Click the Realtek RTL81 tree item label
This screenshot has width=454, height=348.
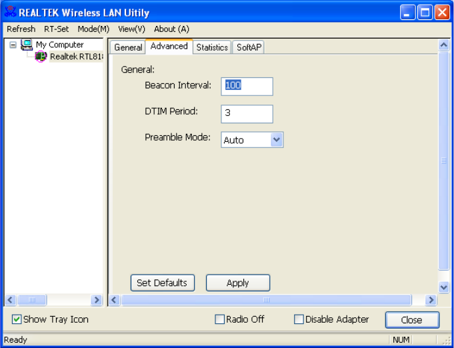[x=77, y=57]
